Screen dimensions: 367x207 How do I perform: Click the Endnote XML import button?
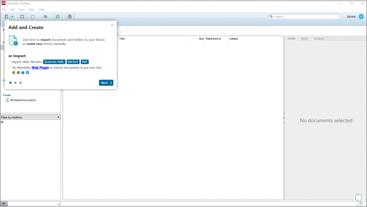pos(54,62)
